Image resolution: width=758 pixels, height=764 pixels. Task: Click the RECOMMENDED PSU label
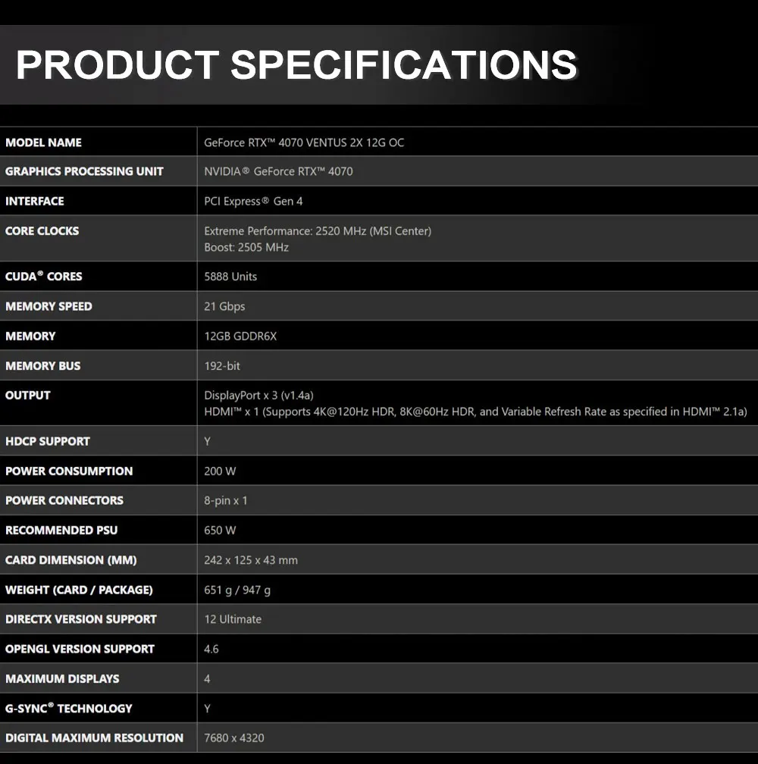click(x=61, y=531)
